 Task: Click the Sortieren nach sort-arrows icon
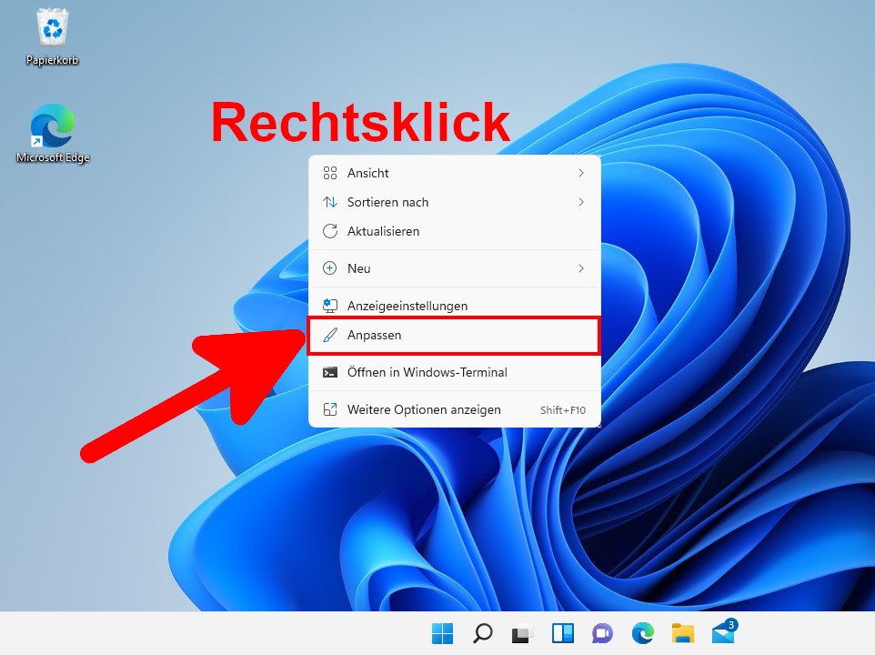(331, 202)
